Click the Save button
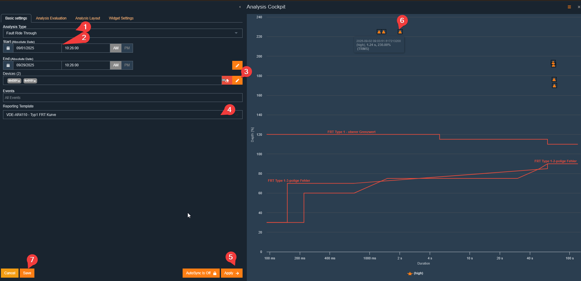Screen dimensions: 581x281 point(27,273)
